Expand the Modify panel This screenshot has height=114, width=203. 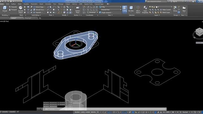[65, 15]
